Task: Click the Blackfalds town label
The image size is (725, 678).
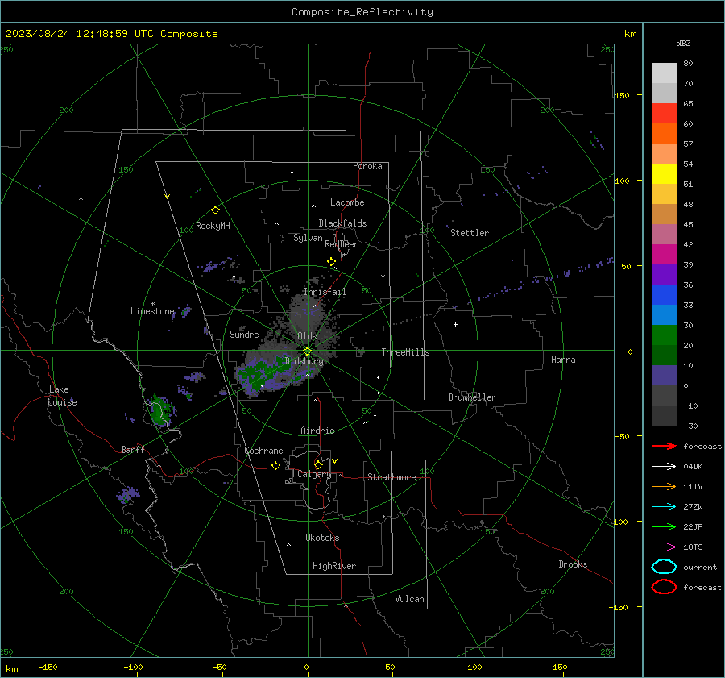Action: tap(342, 223)
